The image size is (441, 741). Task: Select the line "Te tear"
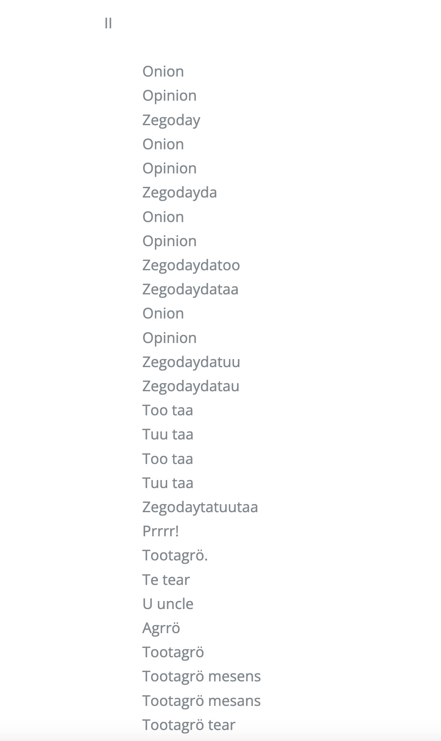click(x=166, y=580)
